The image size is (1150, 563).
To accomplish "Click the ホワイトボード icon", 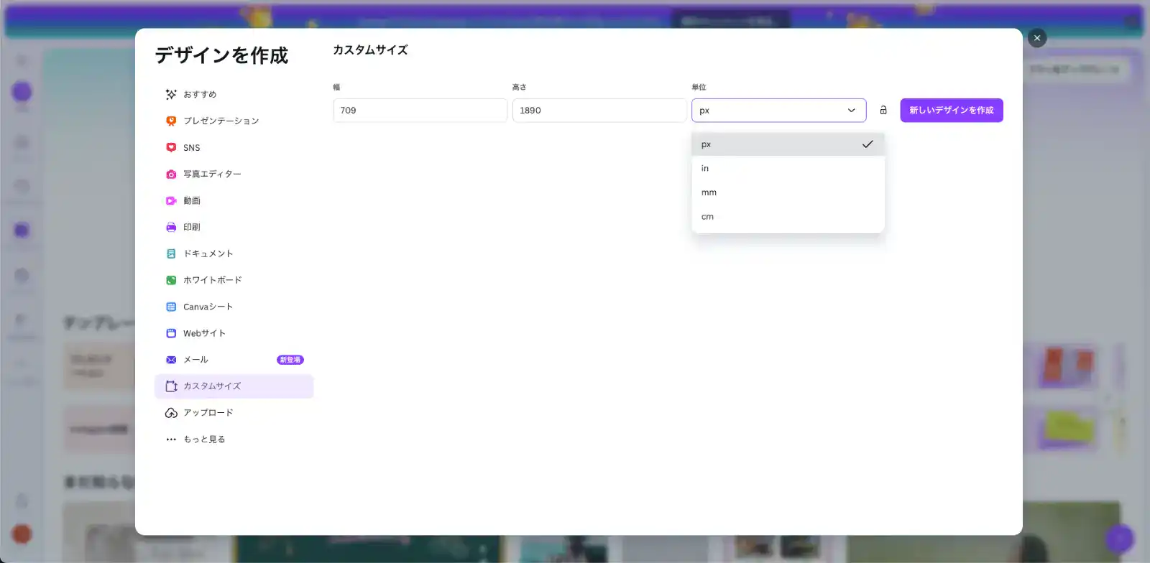I will [x=171, y=280].
